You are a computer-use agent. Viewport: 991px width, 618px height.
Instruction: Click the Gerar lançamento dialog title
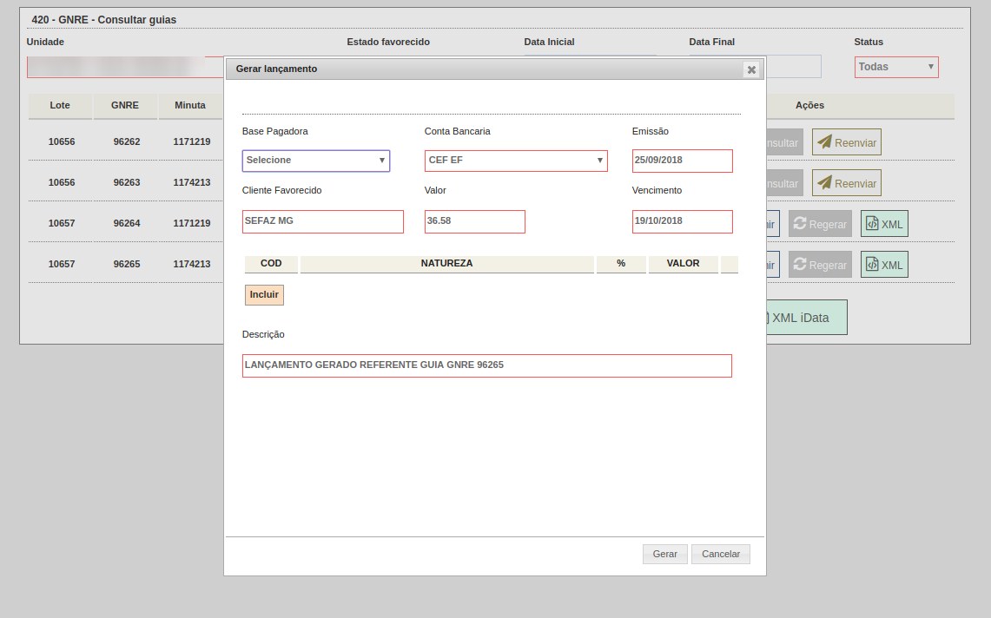[x=277, y=69]
